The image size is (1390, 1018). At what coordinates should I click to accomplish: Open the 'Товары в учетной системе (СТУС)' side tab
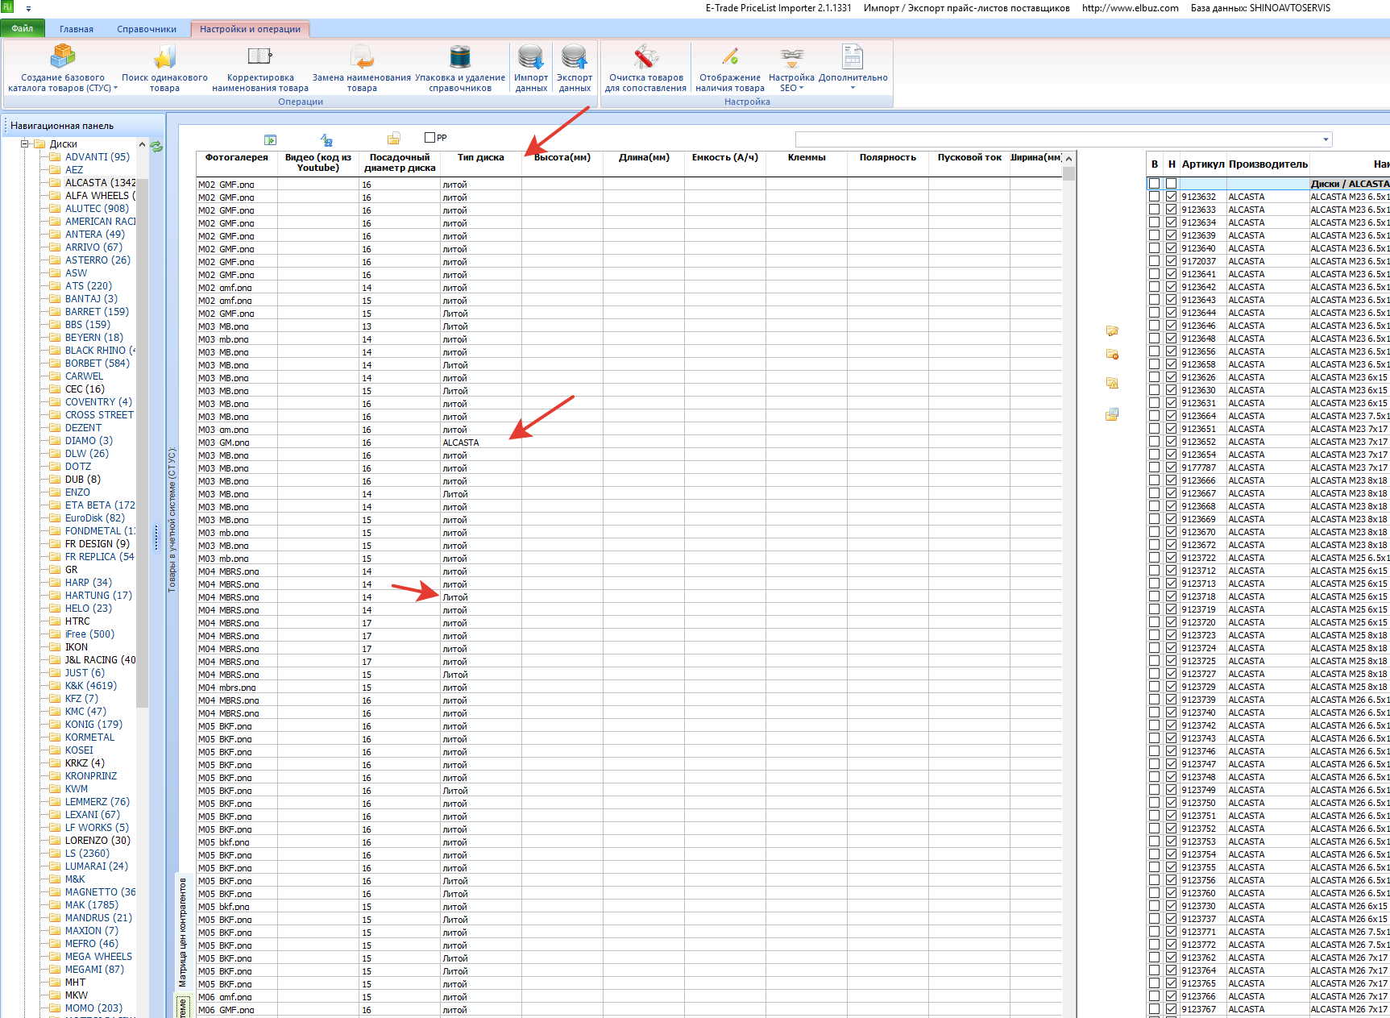[x=172, y=521]
